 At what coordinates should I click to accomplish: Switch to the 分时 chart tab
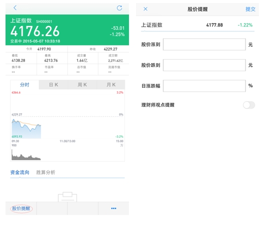point(25,85)
